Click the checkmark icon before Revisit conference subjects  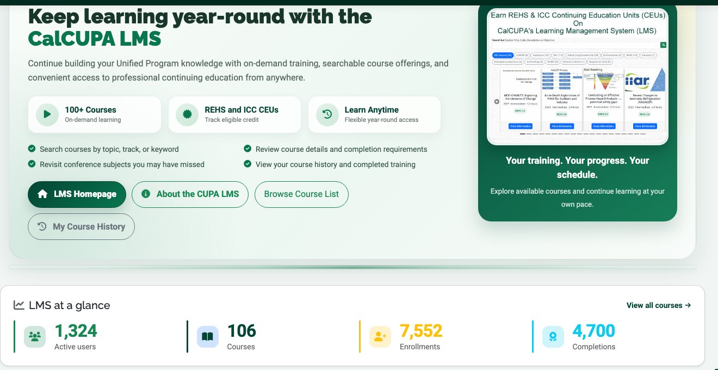pyautogui.click(x=32, y=164)
